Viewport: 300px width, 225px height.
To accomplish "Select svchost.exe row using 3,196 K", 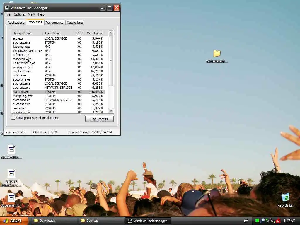I will pyautogui.click(x=58, y=42).
